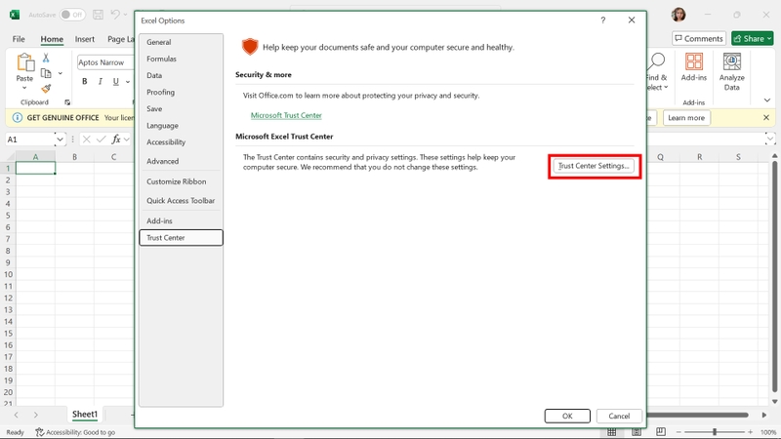Screen dimensions: 781x439
Task: Click the Help question mark in Excel Options
Action: [602, 20]
